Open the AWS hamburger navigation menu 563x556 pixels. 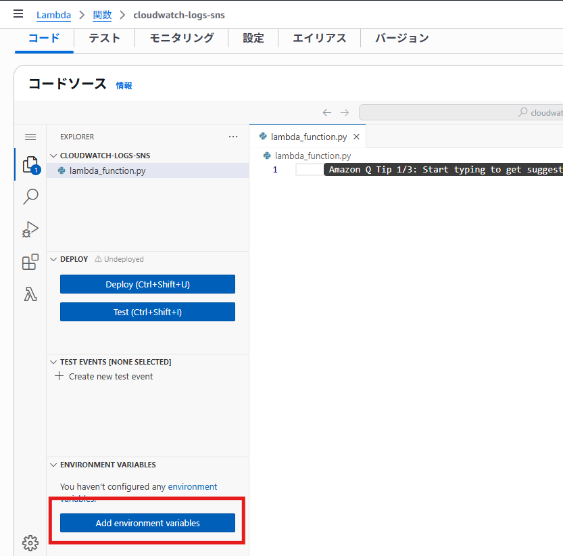click(18, 14)
